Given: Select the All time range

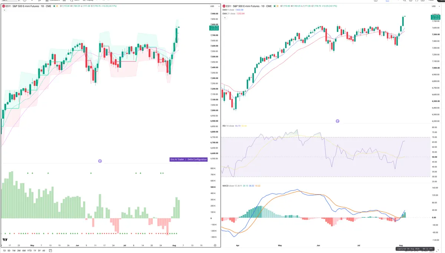Looking at the screenshot, I should click(44, 251).
